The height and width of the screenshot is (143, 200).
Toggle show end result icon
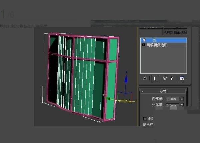click(x=155, y=78)
